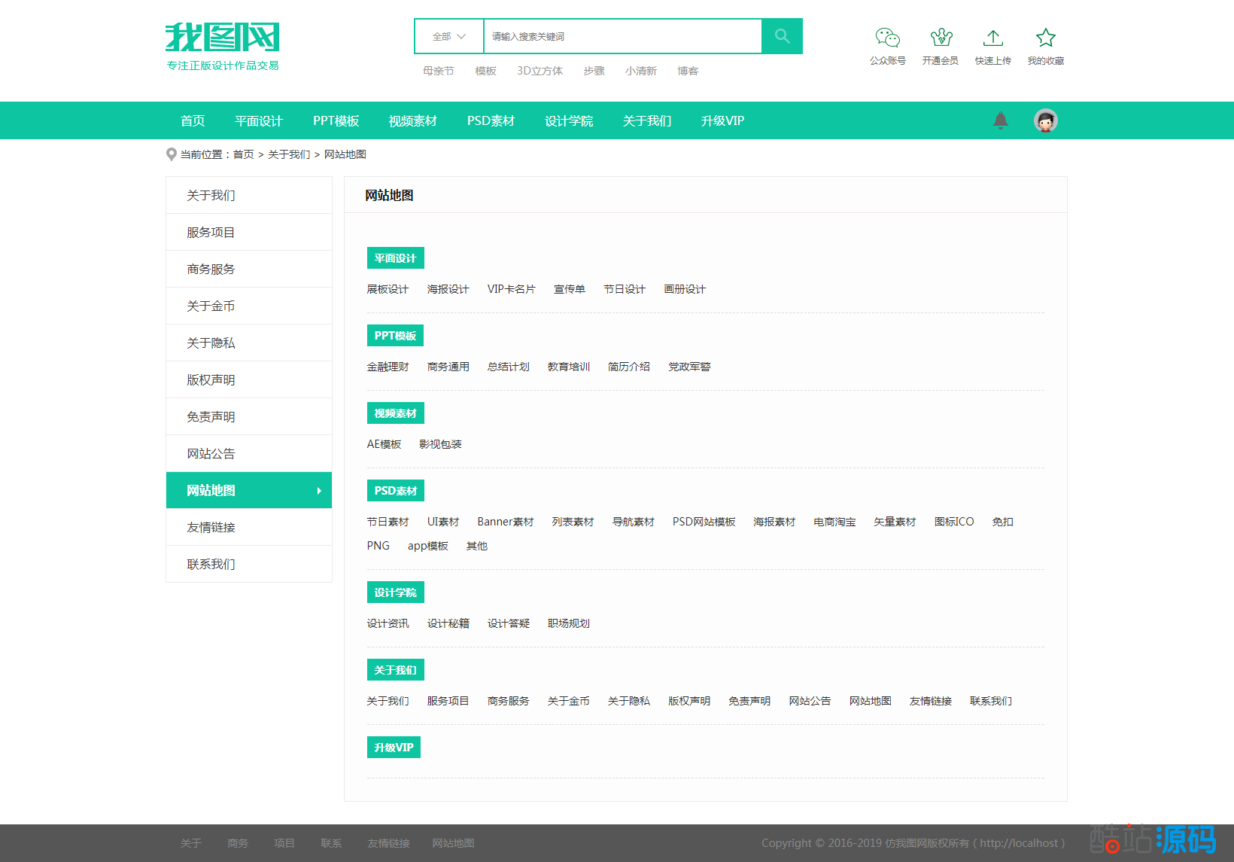Go to 设计学院 in the navigation bar
Viewport: 1234px width, 862px height.
[568, 120]
